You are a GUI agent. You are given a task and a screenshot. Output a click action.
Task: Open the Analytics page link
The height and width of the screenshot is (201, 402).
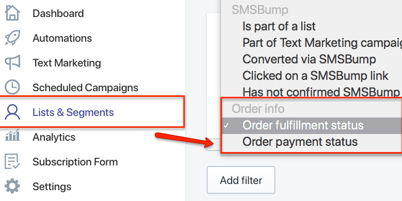pyautogui.click(x=54, y=137)
